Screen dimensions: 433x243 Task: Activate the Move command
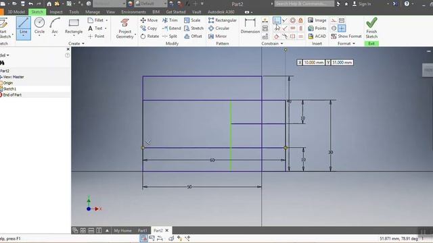[149, 20]
